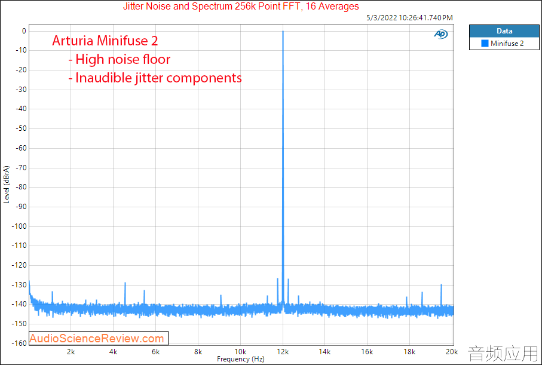Click the 'Arturia Minifuse 2' annotation
Image resolution: width=542 pixels, height=365 pixels.
pyautogui.click(x=105, y=41)
